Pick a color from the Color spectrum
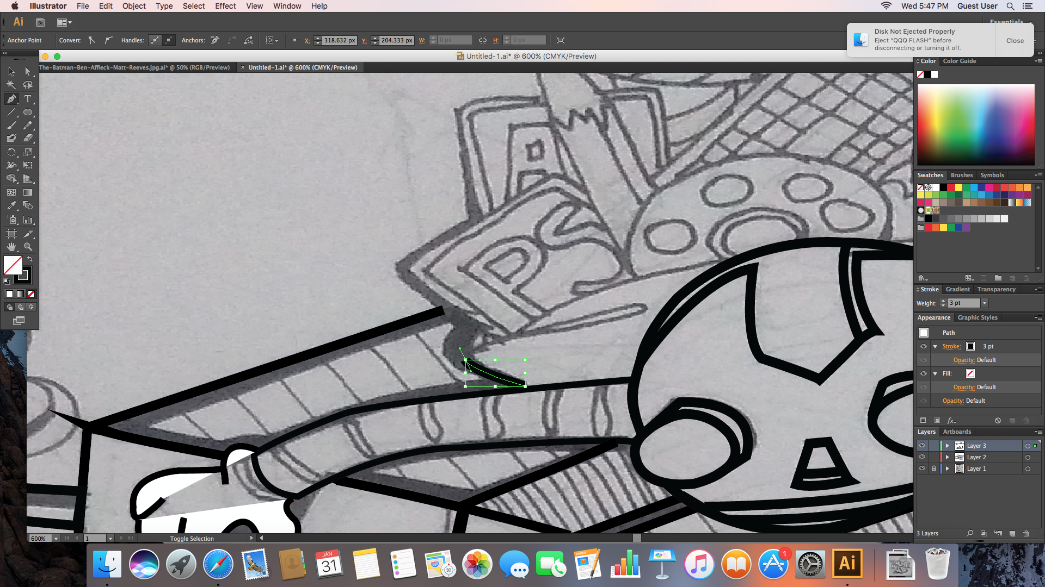This screenshot has height=587, width=1045. 976,124
